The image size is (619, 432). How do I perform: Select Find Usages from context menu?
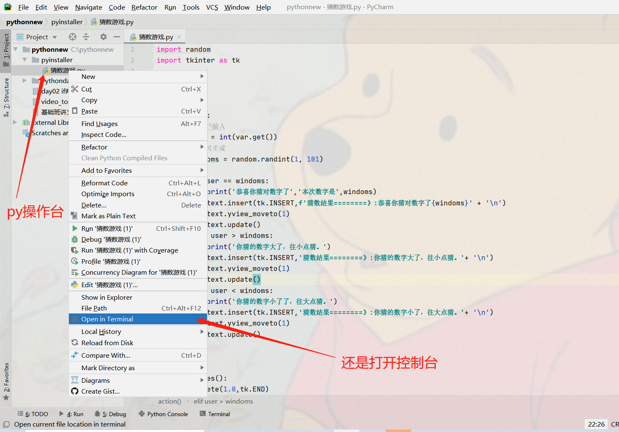point(138,124)
